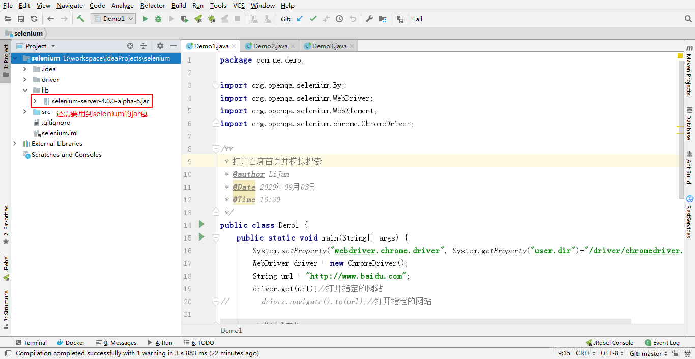The height and width of the screenshot is (359, 695).
Task: Revert changes with the undo arrow icon
Action: [x=353, y=19]
